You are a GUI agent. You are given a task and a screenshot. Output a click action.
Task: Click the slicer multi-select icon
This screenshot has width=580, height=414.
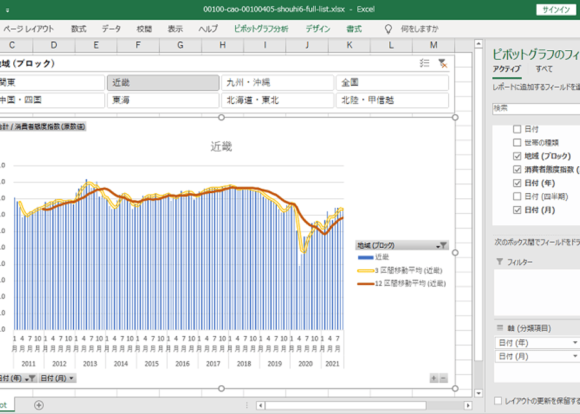pos(424,63)
